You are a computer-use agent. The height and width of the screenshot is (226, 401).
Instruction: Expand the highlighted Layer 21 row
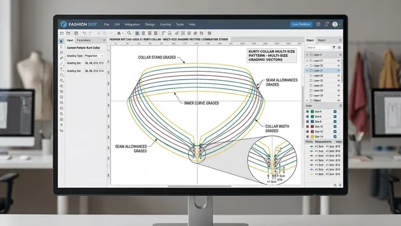pyautogui.click(x=307, y=70)
